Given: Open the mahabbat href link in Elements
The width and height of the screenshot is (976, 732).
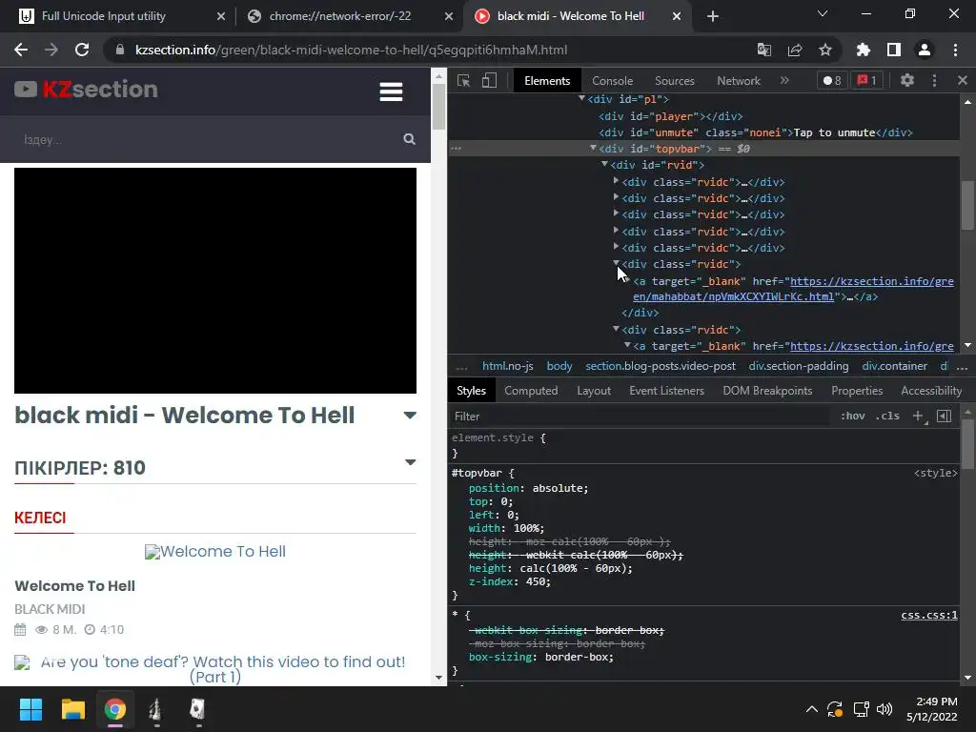Looking at the screenshot, I should point(794,289).
